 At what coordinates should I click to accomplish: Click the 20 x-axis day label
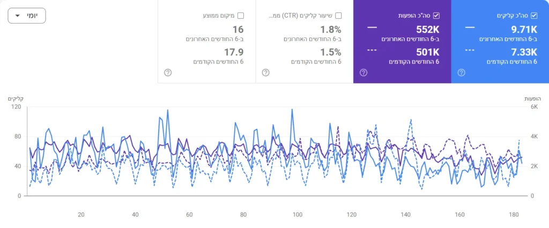(81, 215)
